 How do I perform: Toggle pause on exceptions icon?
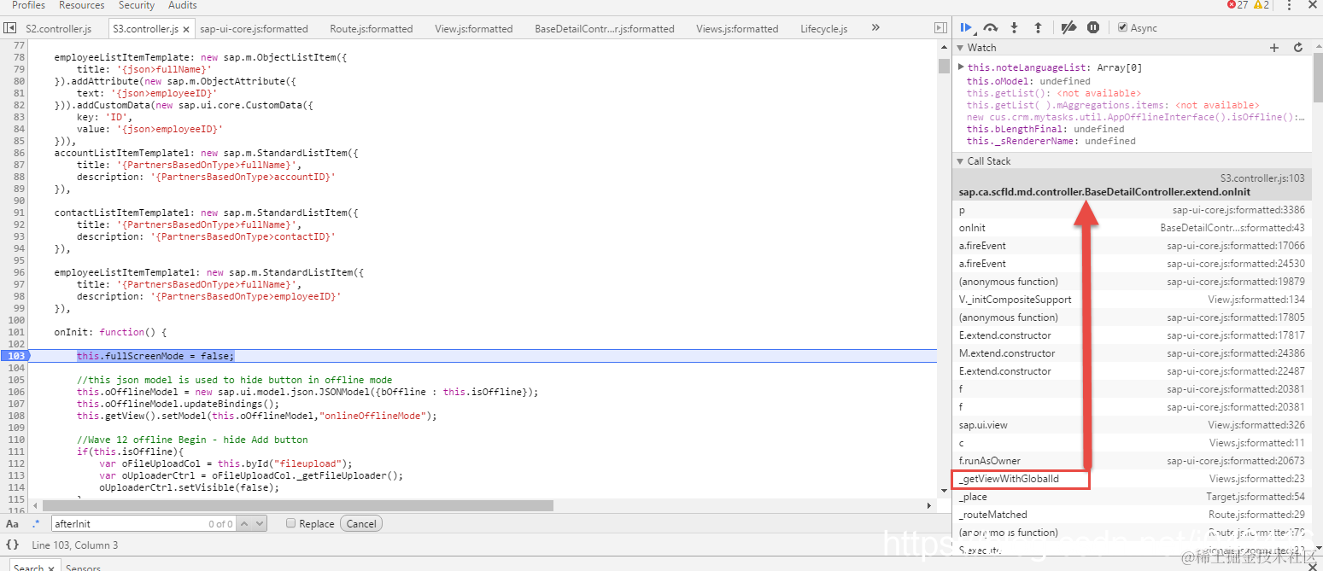pos(1093,27)
